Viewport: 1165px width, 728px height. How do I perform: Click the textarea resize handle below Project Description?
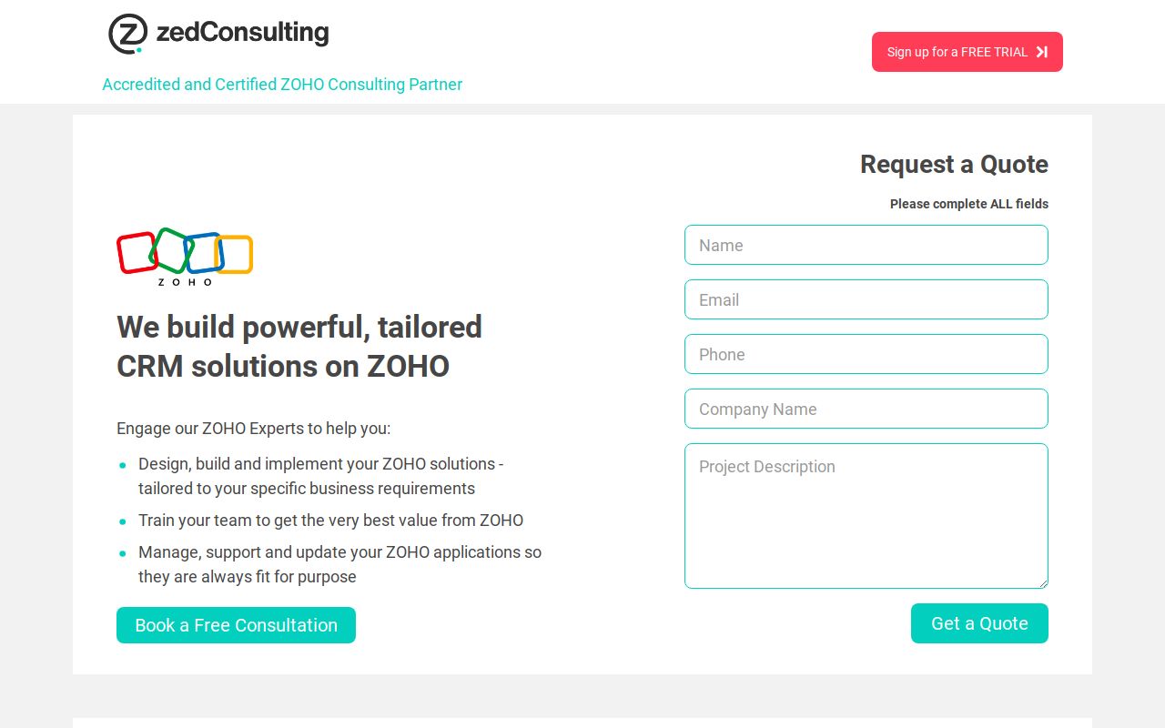(x=1043, y=583)
